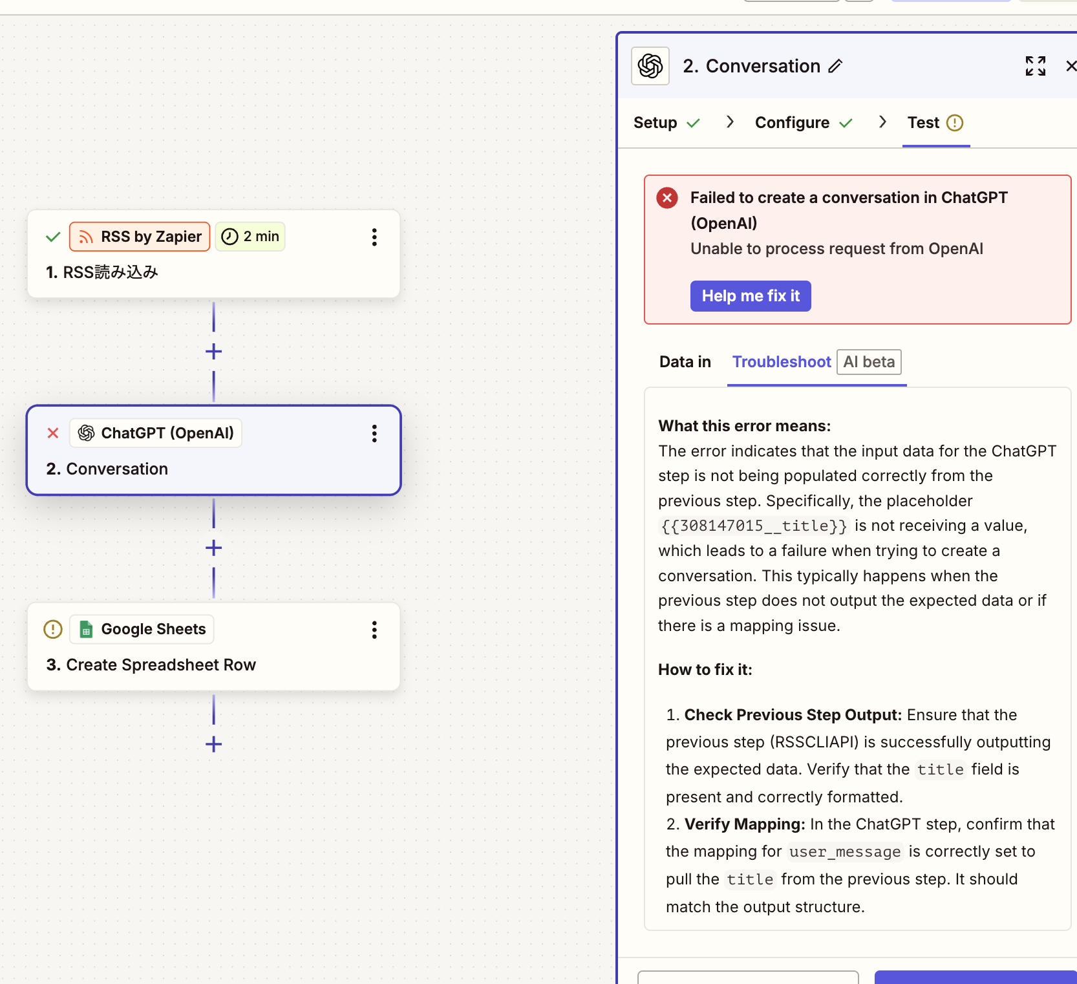Click the Help me fix it button
The width and height of the screenshot is (1077, 984).
pos(751,296)
